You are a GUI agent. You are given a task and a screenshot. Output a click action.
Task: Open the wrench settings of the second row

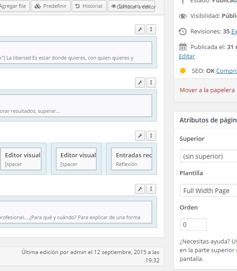pos(140,83)
